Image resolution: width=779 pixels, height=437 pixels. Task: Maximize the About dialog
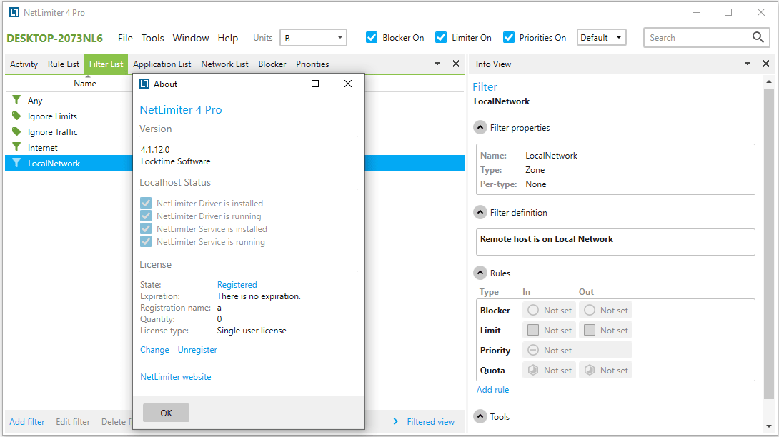pyautogui.click(x=315, y=84)
